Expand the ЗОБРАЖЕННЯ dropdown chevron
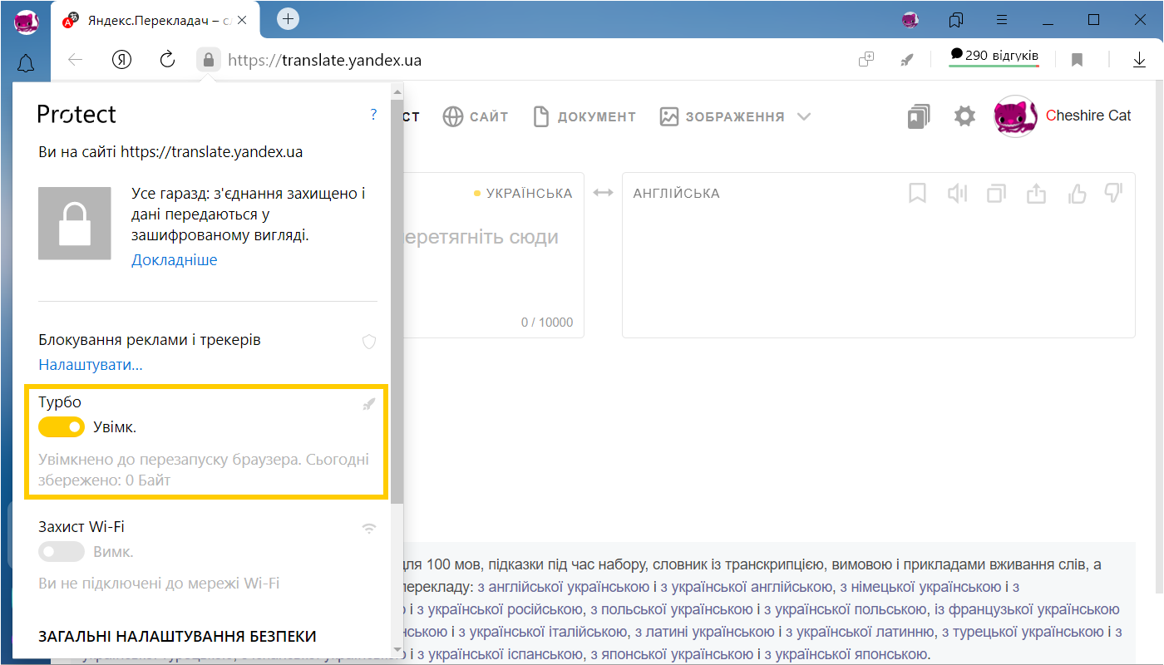1164x665 pixels. click(803, 116)
